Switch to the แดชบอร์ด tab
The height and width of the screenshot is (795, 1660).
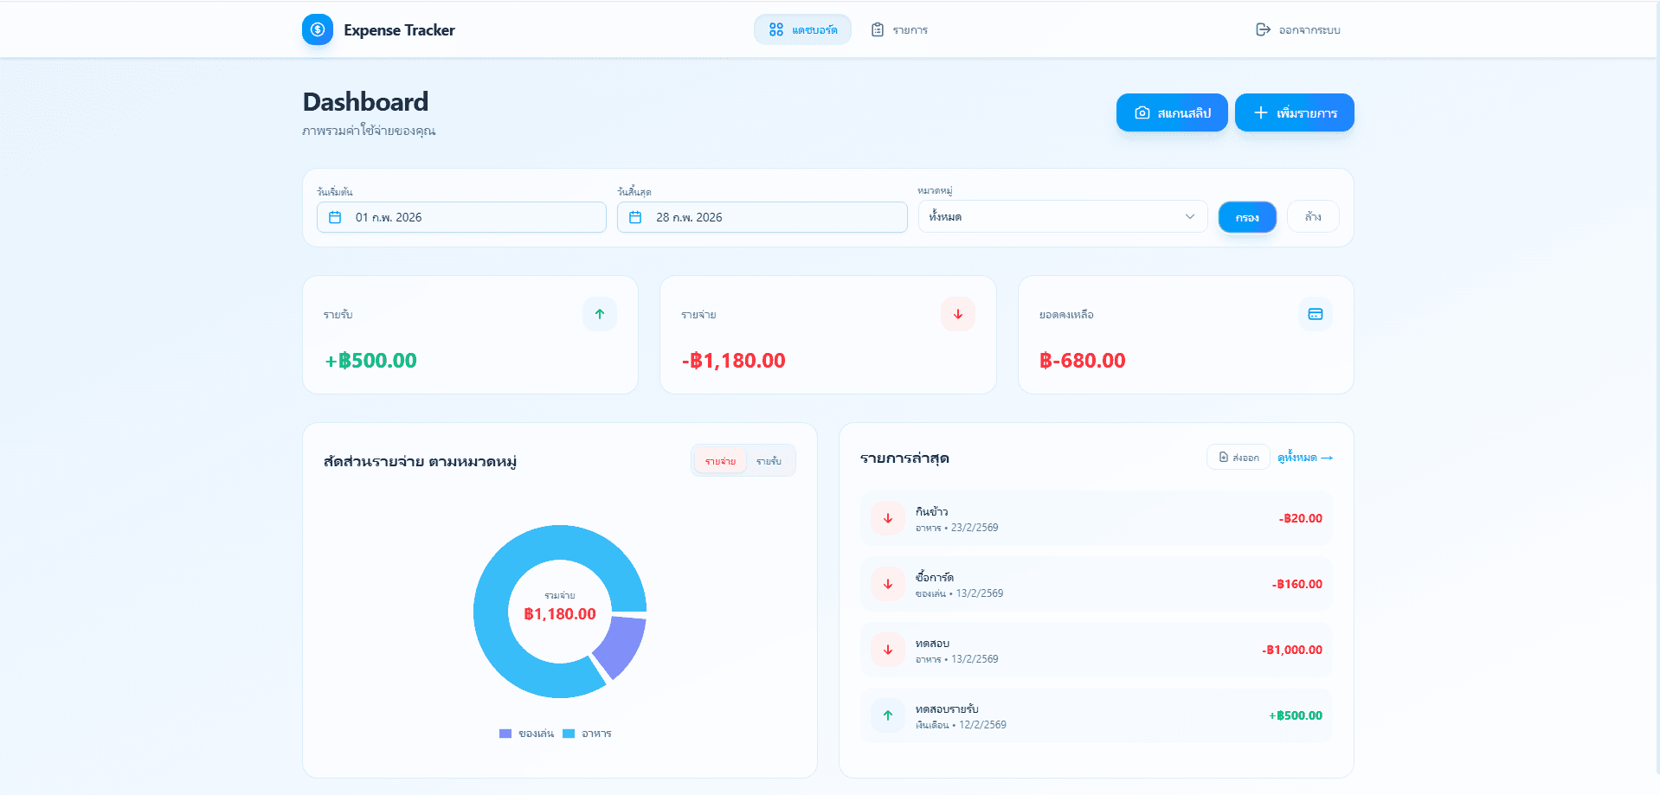[801, 29]
